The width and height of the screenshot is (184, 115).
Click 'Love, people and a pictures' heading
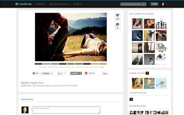(141, 14)
